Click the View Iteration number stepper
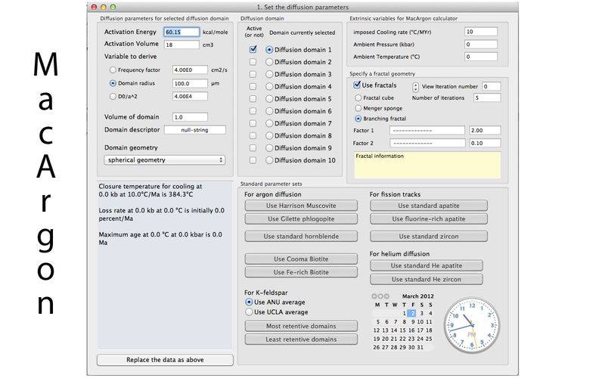 coord(415,87)
